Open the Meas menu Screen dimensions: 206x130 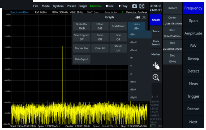tap(193, 84)
